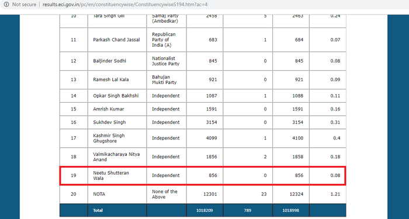Click the total votes figure 1018998
This screenshot has height=219, width=409.
click(x=290, y=210)
